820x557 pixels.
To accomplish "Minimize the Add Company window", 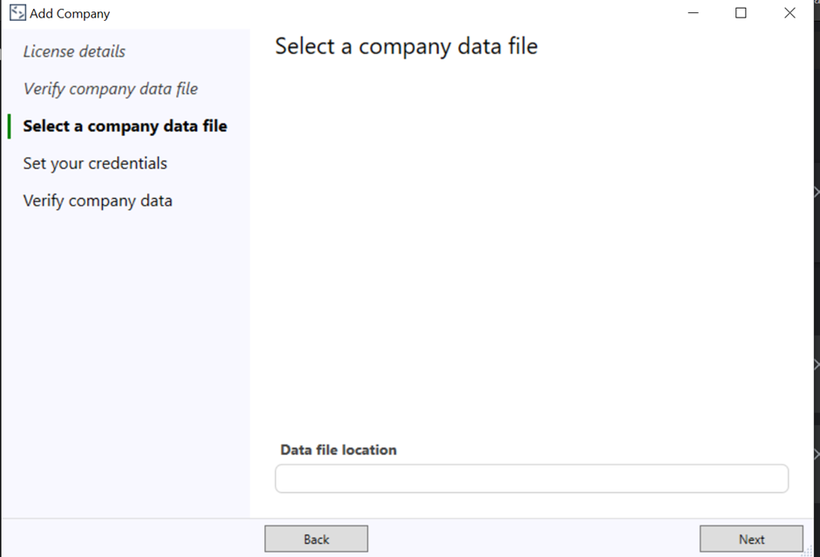I will coord(692,13).
